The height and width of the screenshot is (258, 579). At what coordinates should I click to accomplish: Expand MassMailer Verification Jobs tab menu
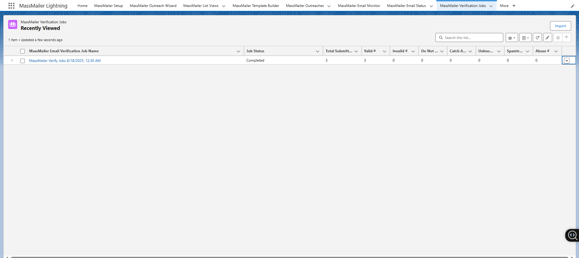tap(491, 6)
